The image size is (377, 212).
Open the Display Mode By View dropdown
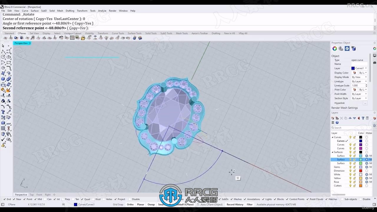coord(359,77)
